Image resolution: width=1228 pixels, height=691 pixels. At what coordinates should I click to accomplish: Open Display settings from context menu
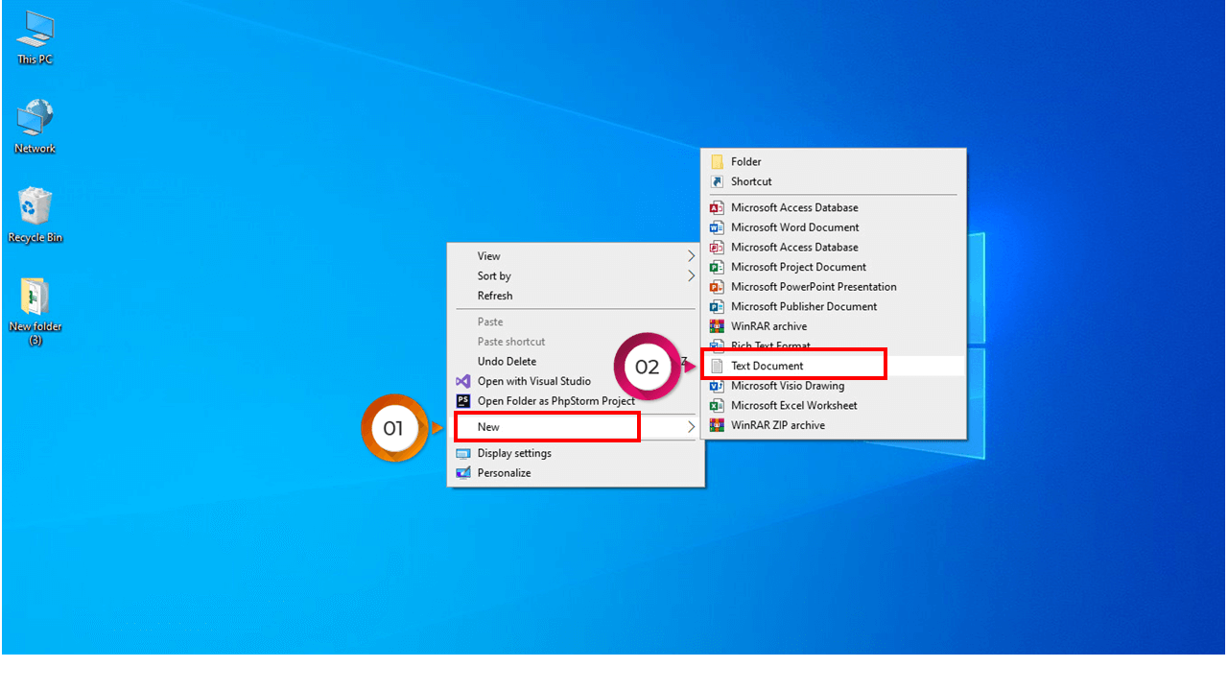514,453
